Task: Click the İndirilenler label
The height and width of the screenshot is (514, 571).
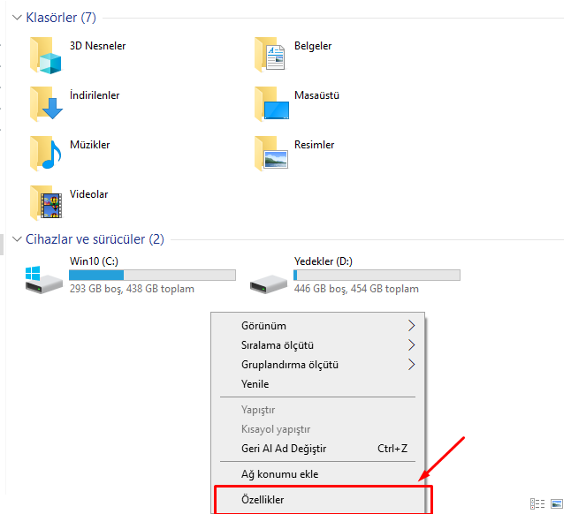Action: (95, 95)
